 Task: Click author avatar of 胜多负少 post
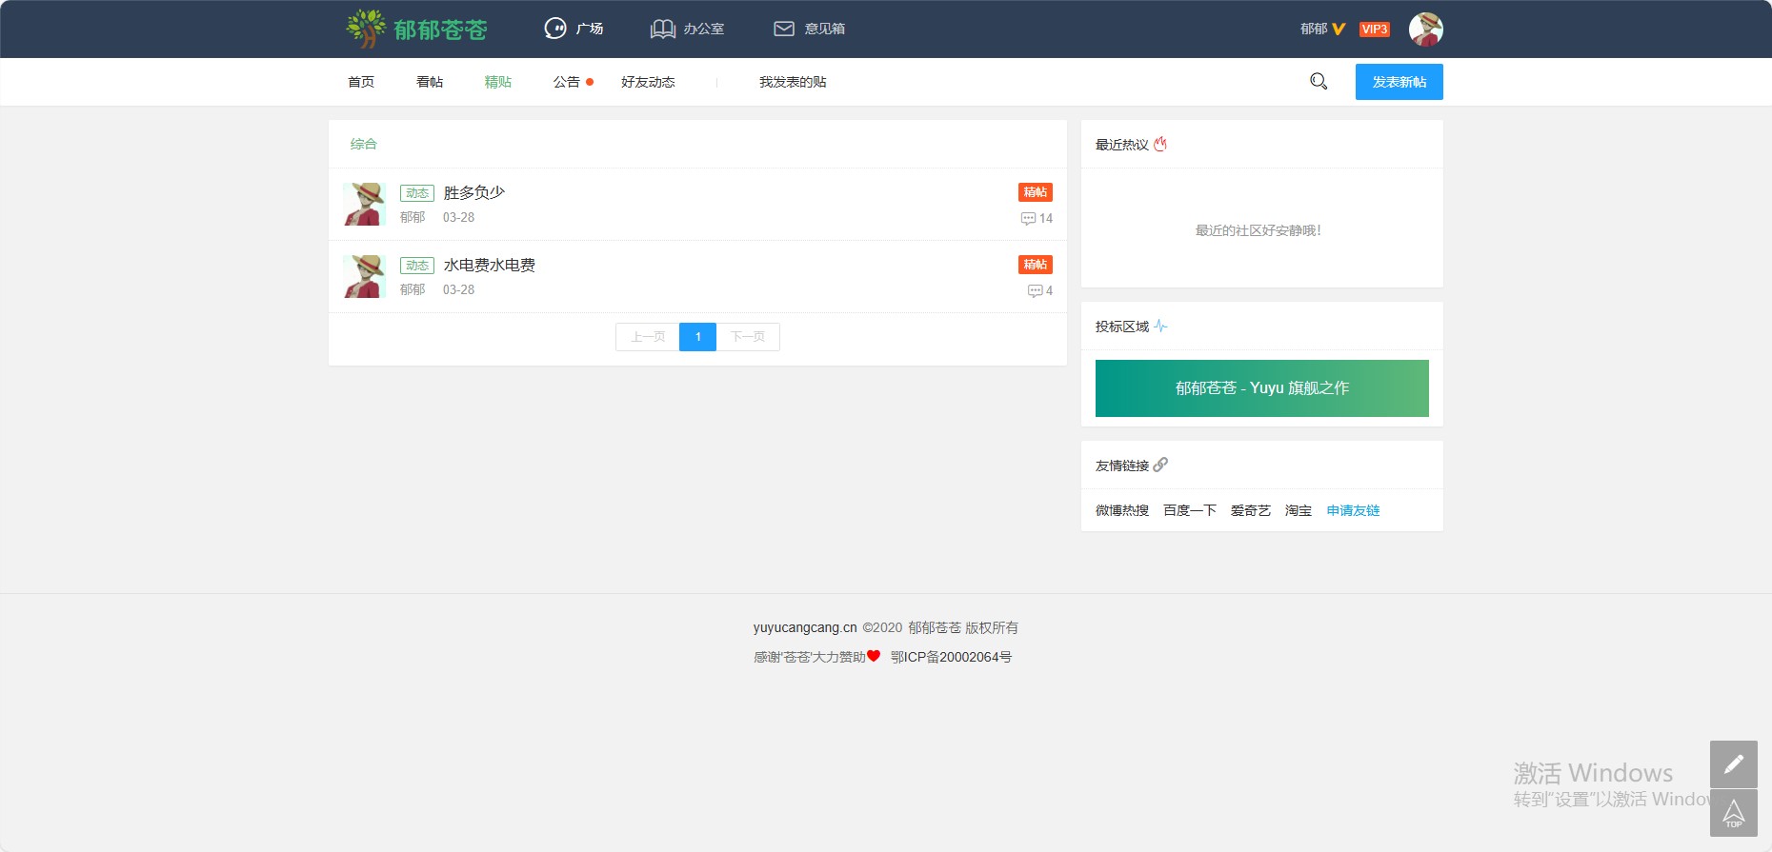(x=364, y=204)
